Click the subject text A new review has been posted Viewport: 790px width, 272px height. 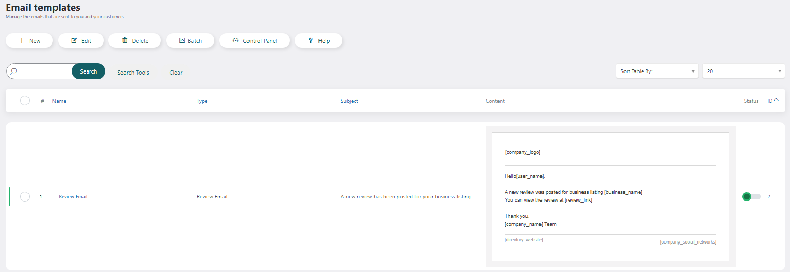point(406,197)
